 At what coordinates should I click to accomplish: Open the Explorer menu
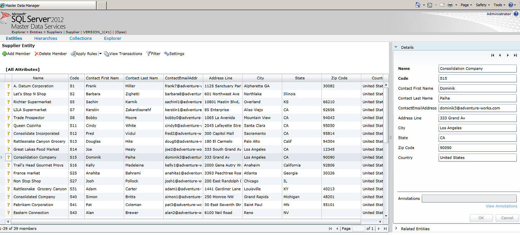tap(112, 38)
